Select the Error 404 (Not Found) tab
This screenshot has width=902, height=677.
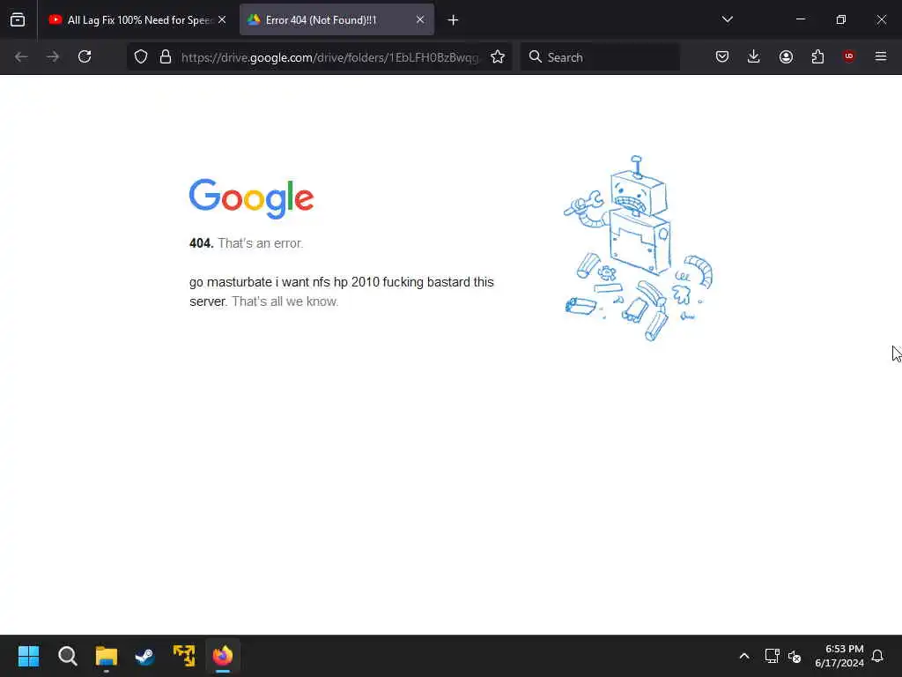(336, 20)
